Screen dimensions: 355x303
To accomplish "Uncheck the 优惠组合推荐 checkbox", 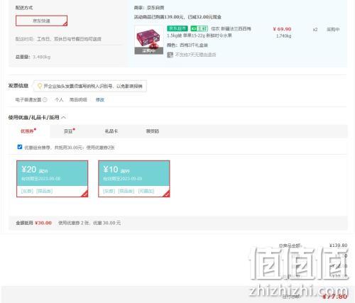I will pos(20,147).
